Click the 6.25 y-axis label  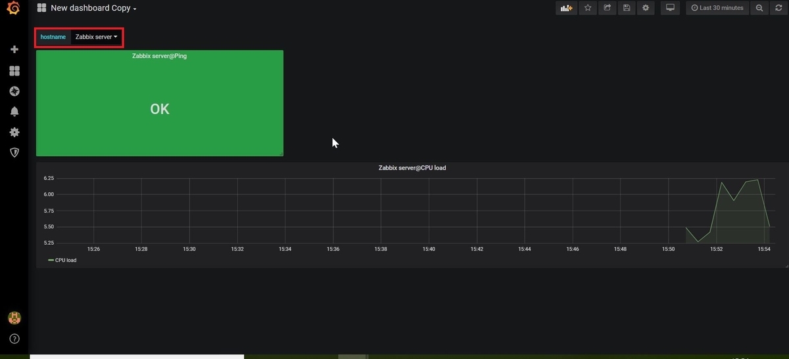click(x=49, y=179)
